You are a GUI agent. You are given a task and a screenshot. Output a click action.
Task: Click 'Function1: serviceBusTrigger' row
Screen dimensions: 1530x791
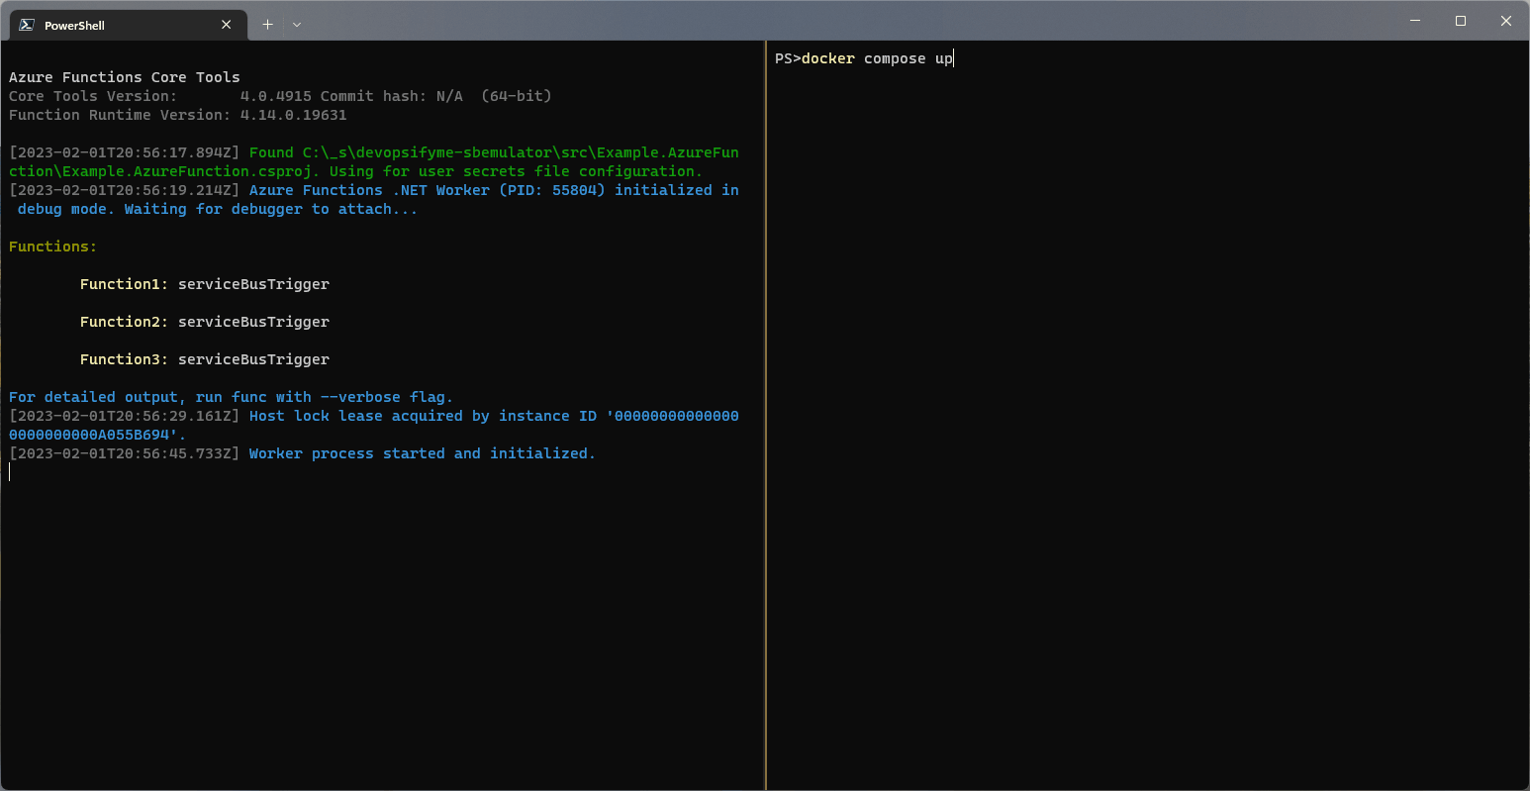[205, 284]
